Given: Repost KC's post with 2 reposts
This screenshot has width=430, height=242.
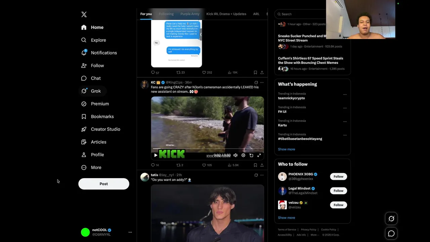Looking at the screenshot, I should coord(180,165).
